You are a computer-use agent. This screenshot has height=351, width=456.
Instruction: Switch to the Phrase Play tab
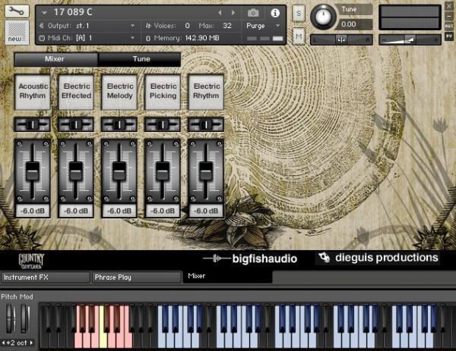[x=135, y=277]
